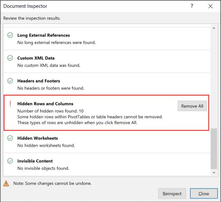
Task: Click the Custom XML Data checkmark icon
Action: (x=10, y=58)
